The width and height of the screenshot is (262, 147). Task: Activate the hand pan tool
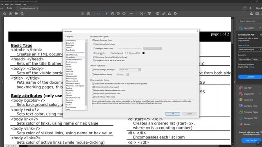click(112, 13)
